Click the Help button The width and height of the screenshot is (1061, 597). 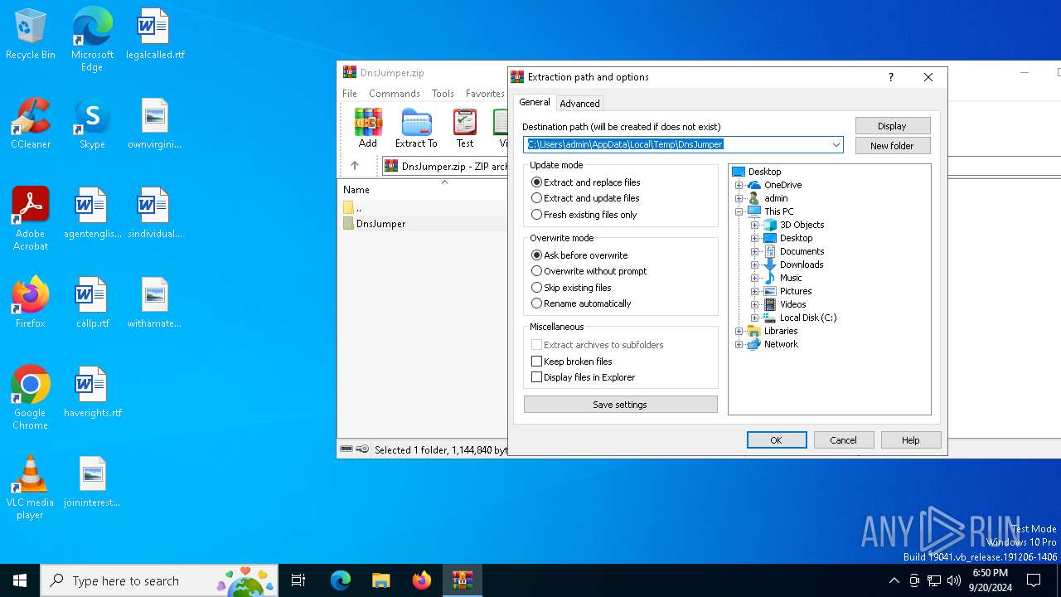[911, 440]
